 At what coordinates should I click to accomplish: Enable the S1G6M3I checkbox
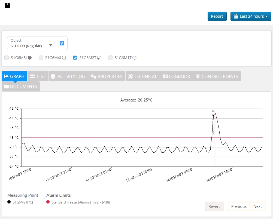pyautogui.click(x=7, y=58)
